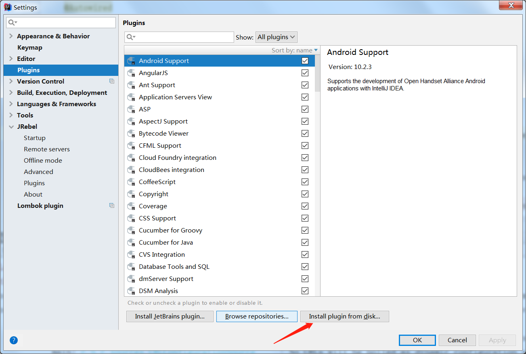Collapse the JRebel settings tree node
Image resolution: width=526 pixels, height=354 pixels.
11,126
